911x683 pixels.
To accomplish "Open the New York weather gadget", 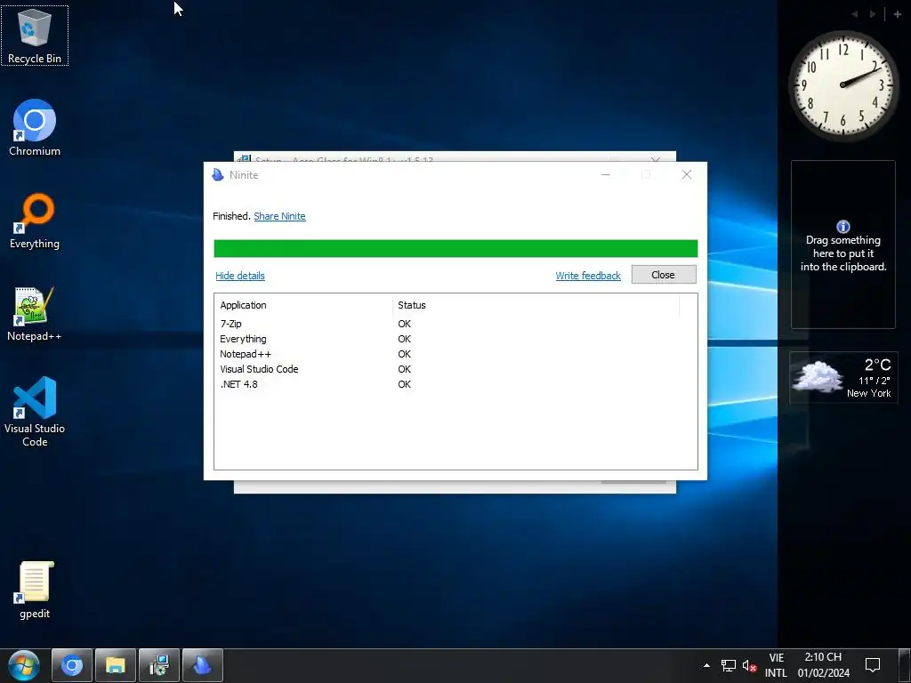I will pyautogui.click(x=843, y=378).
